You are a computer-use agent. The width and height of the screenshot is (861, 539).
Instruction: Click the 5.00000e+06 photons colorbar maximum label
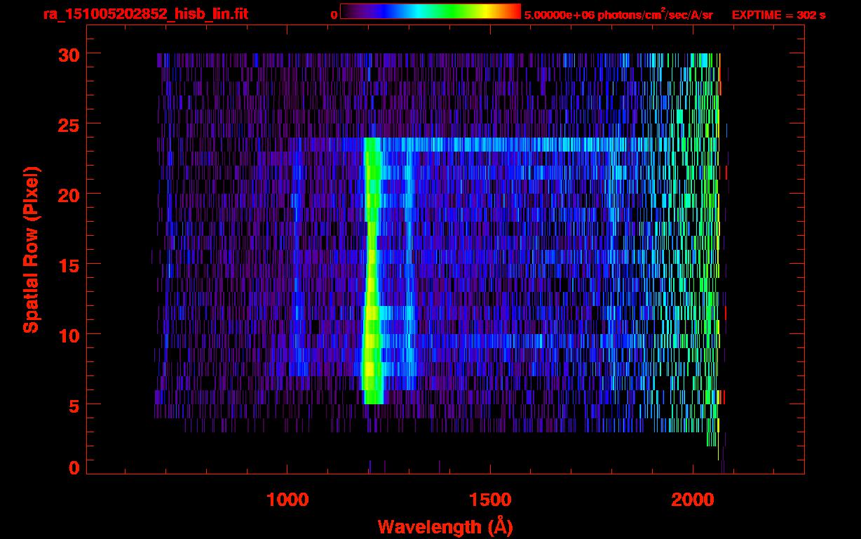[618, 15]
